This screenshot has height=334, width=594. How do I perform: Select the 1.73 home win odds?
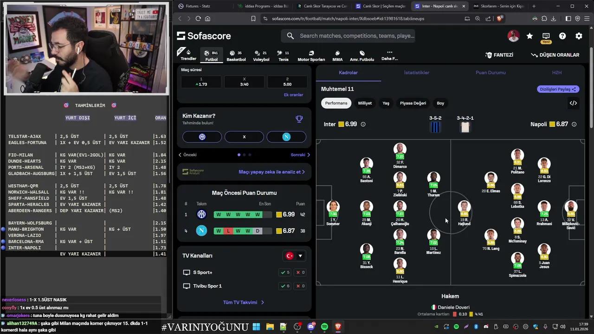tap(201, 82)
